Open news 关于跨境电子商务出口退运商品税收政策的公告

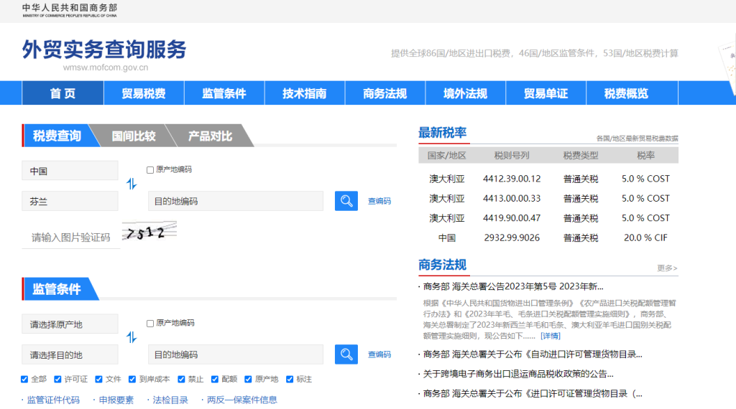pyautogui.click(x=518, y=374)
